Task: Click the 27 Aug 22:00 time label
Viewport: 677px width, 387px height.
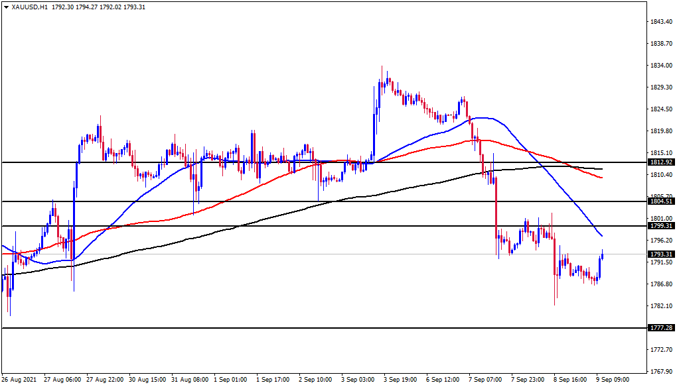Action: 105,380
